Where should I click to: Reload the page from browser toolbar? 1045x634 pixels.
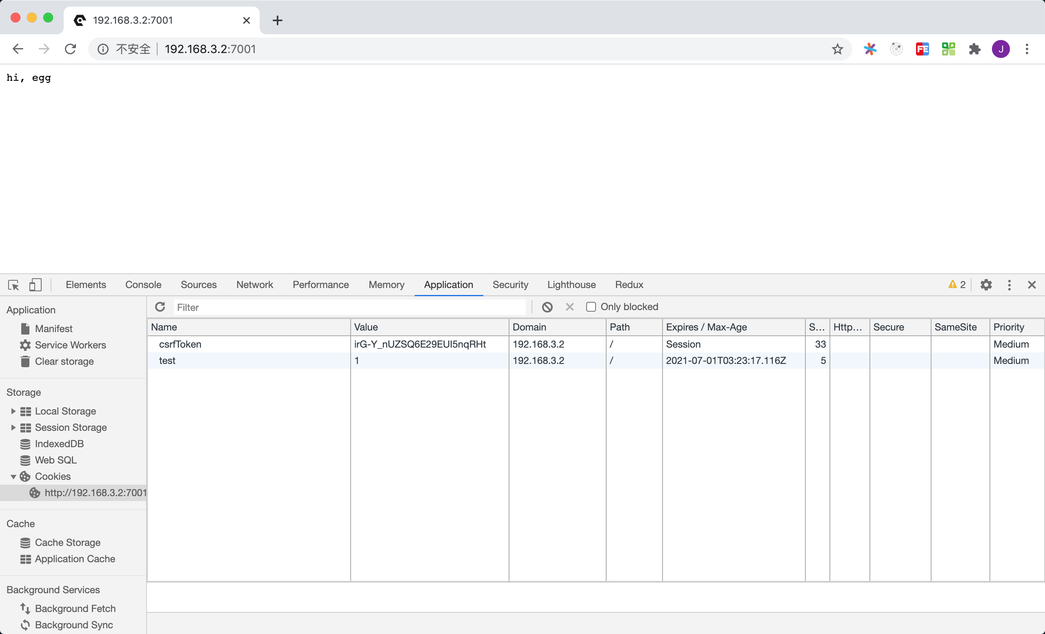(70, 49)
